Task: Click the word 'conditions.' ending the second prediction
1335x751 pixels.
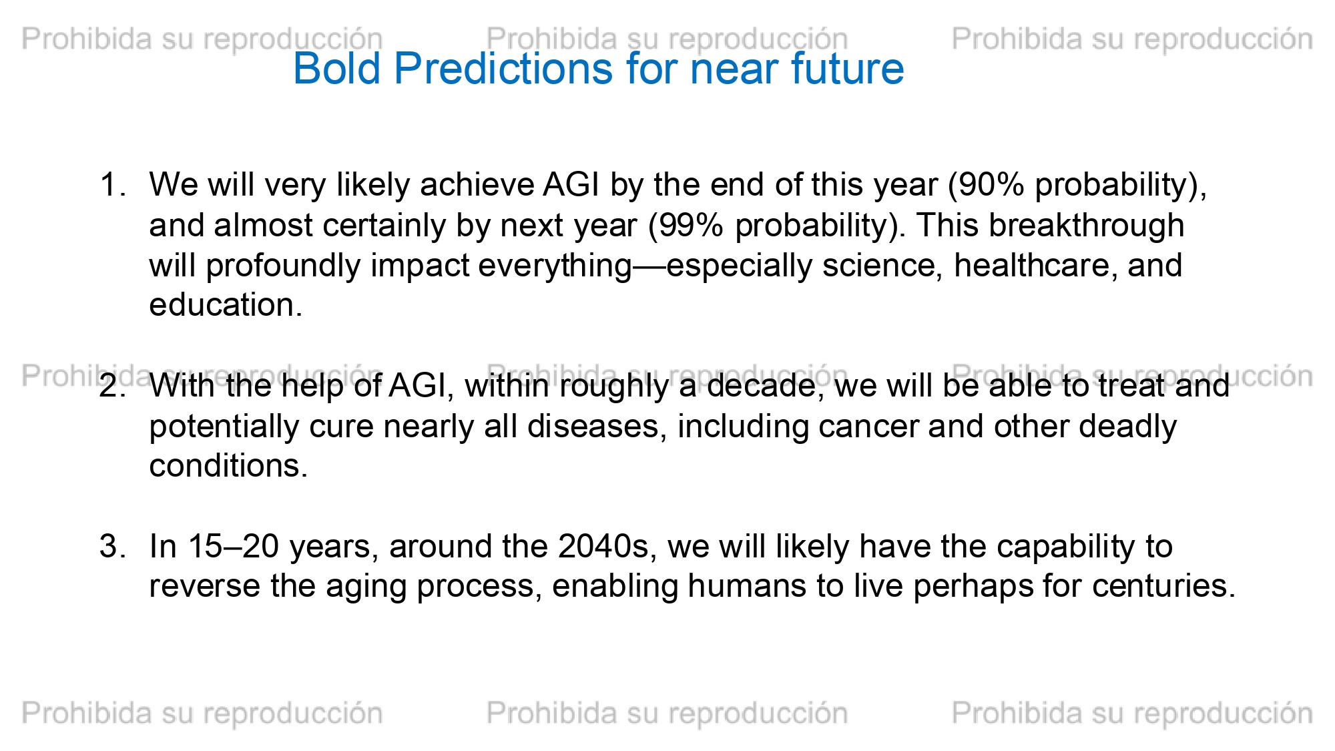Action: pyautogui.click(x=228, y=466)
